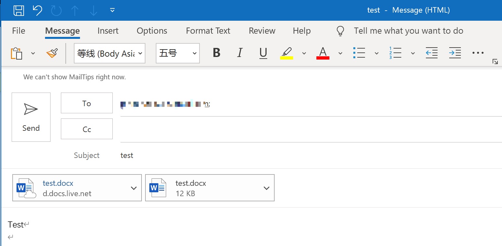Open the font size 五号 dropdown
502x246 pixels.
[178, 53]
